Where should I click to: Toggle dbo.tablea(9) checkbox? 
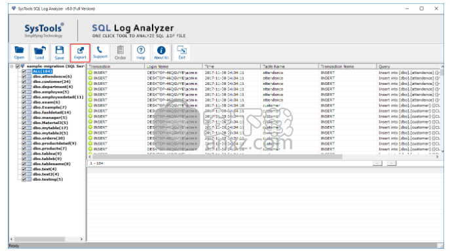[x=24, y=154]
